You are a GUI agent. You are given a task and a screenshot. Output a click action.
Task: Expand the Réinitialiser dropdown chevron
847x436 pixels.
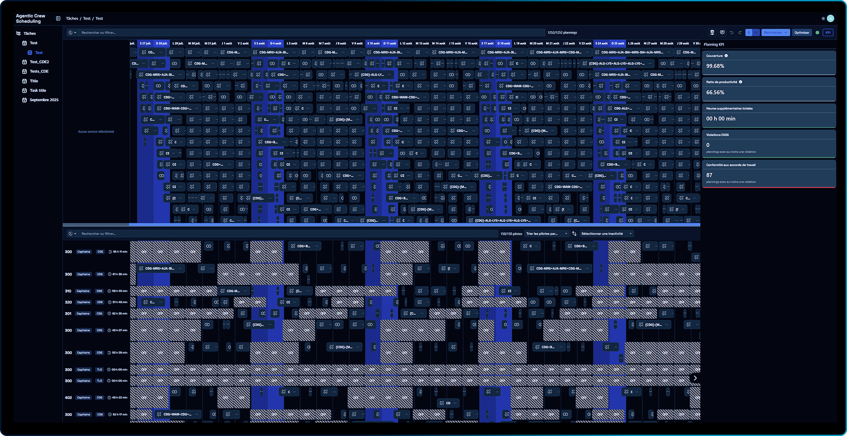click(785, 32)
